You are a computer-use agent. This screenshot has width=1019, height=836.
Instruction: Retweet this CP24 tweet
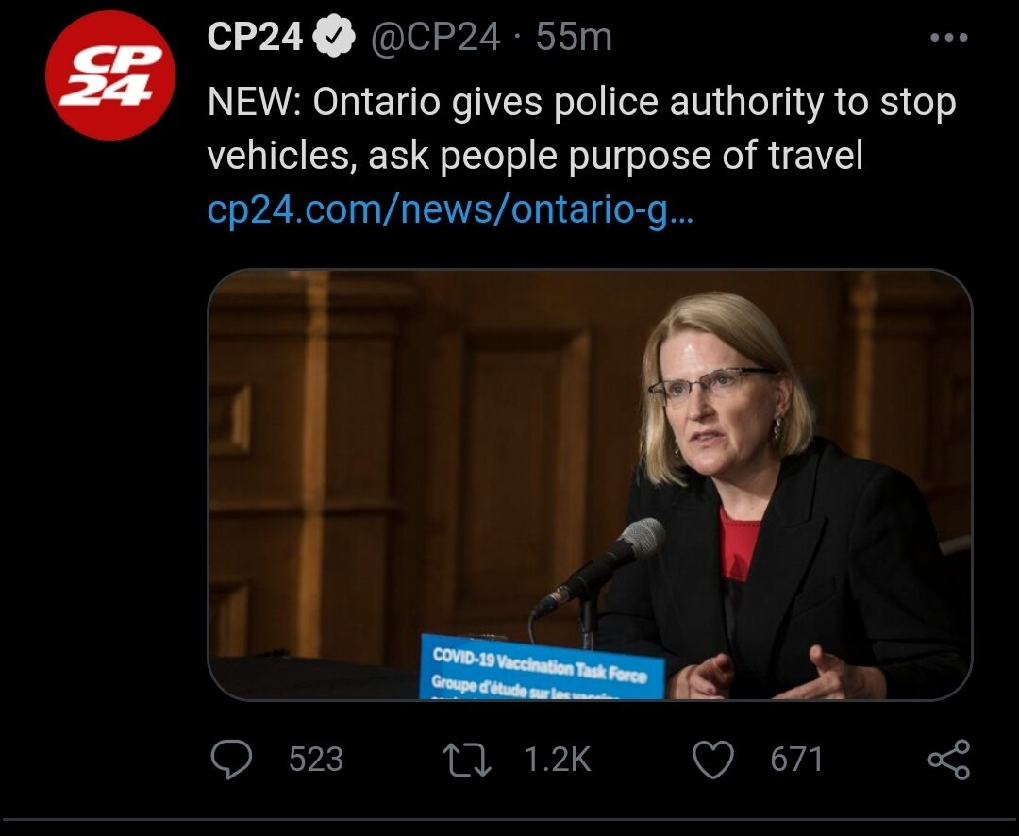(x=468, y=760)
